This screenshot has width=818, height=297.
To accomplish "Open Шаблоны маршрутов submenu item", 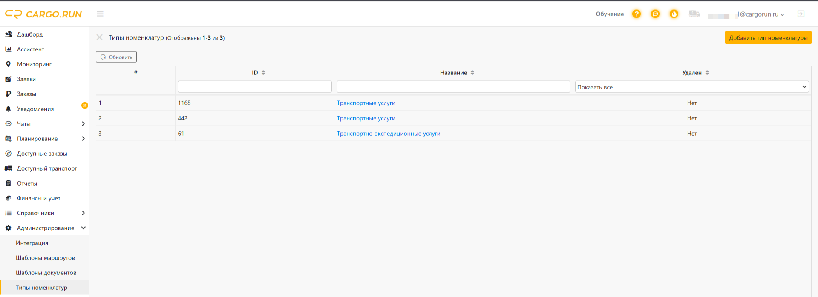I will (45, 258).
